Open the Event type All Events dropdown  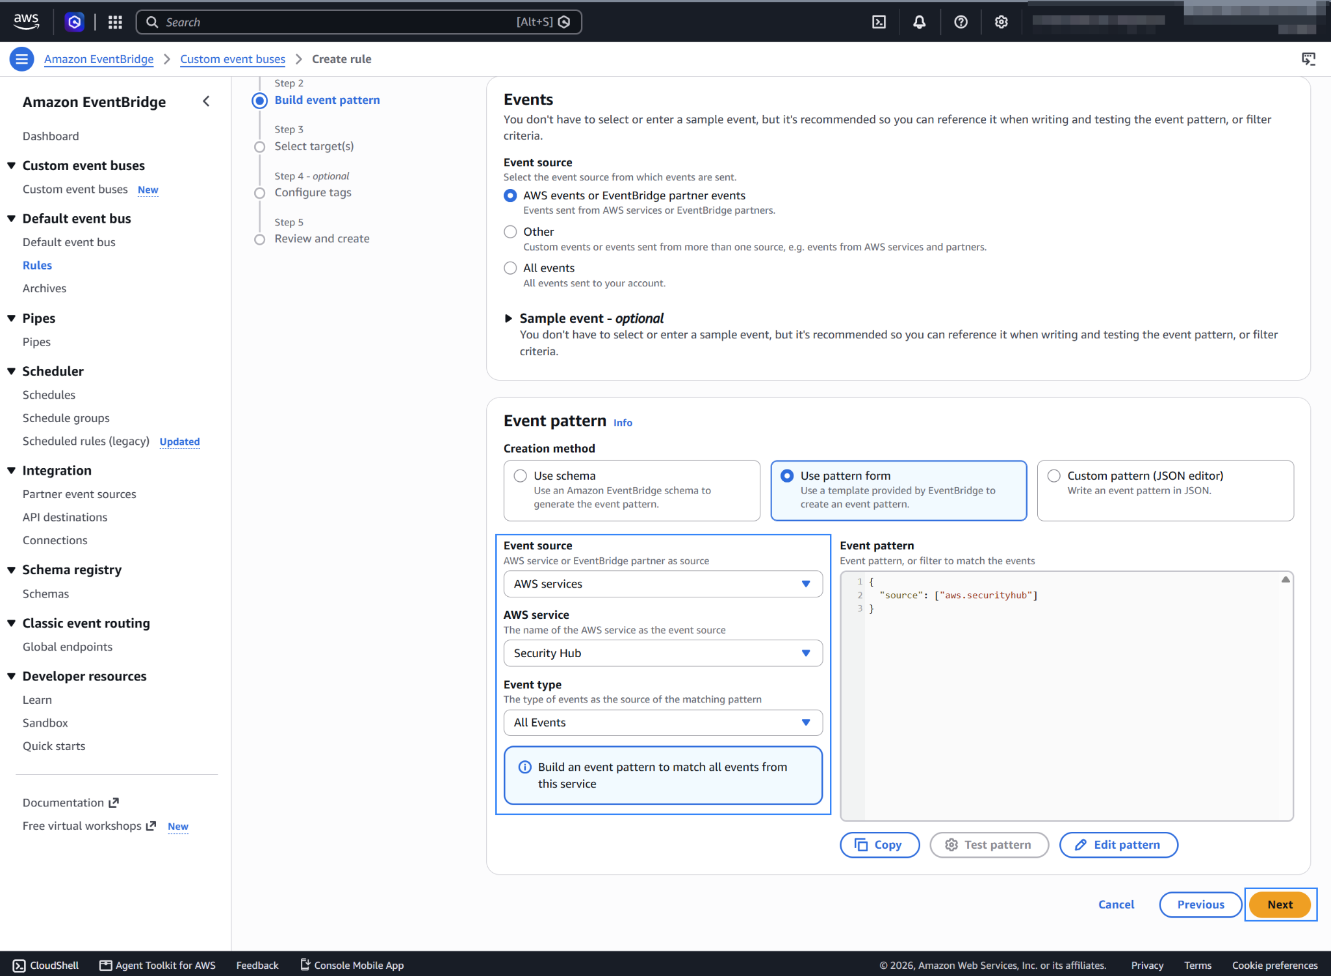[663, 722]
